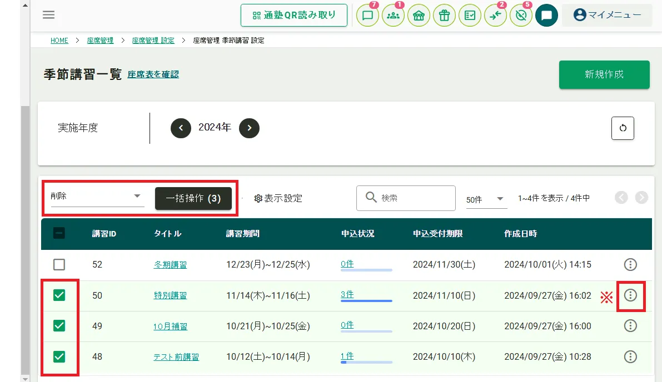Open the 特別講習 title link
Viewport: 662px width, 382px height.
tap(170, 295)
